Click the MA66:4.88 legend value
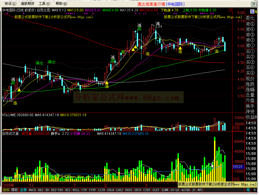The height and width of the screenshot is (195, 259). coord(110,10)
